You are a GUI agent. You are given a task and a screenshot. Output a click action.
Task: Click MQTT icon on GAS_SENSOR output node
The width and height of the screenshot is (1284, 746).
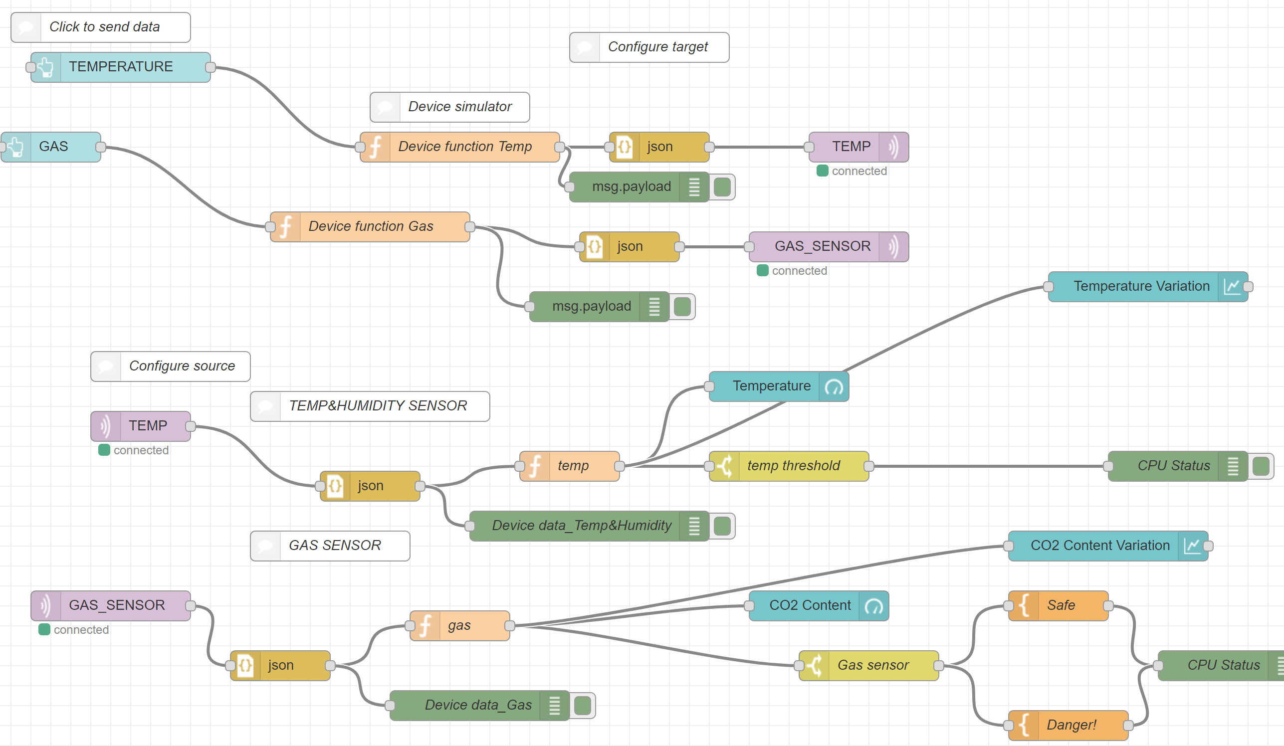coord(893,247)
